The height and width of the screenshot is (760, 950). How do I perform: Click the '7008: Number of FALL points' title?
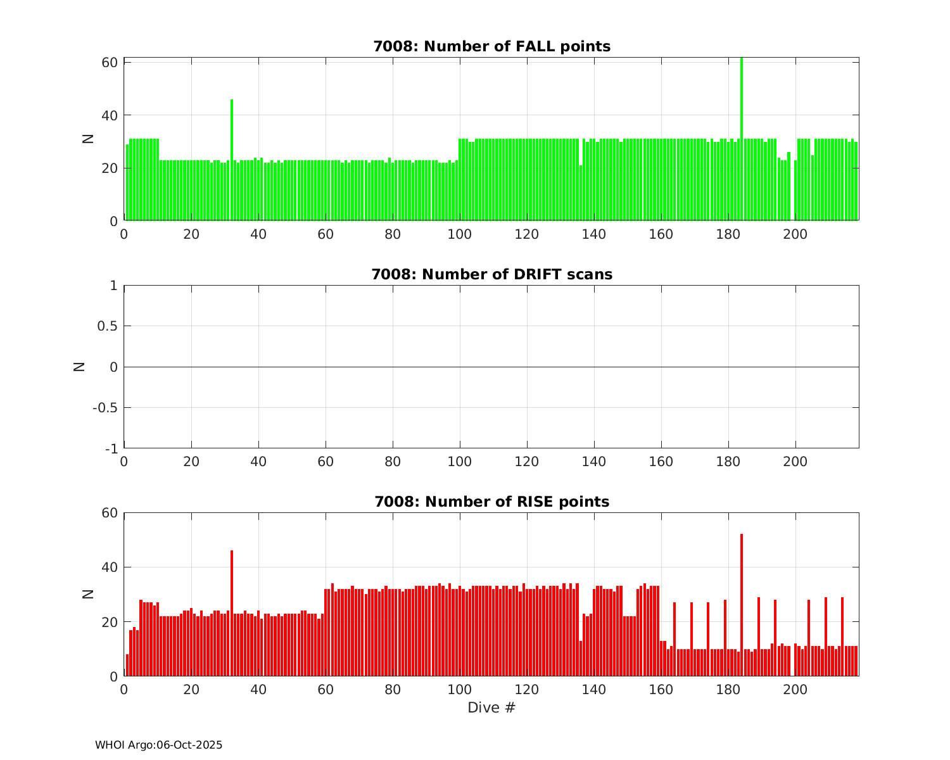click(x=491, y=46)
